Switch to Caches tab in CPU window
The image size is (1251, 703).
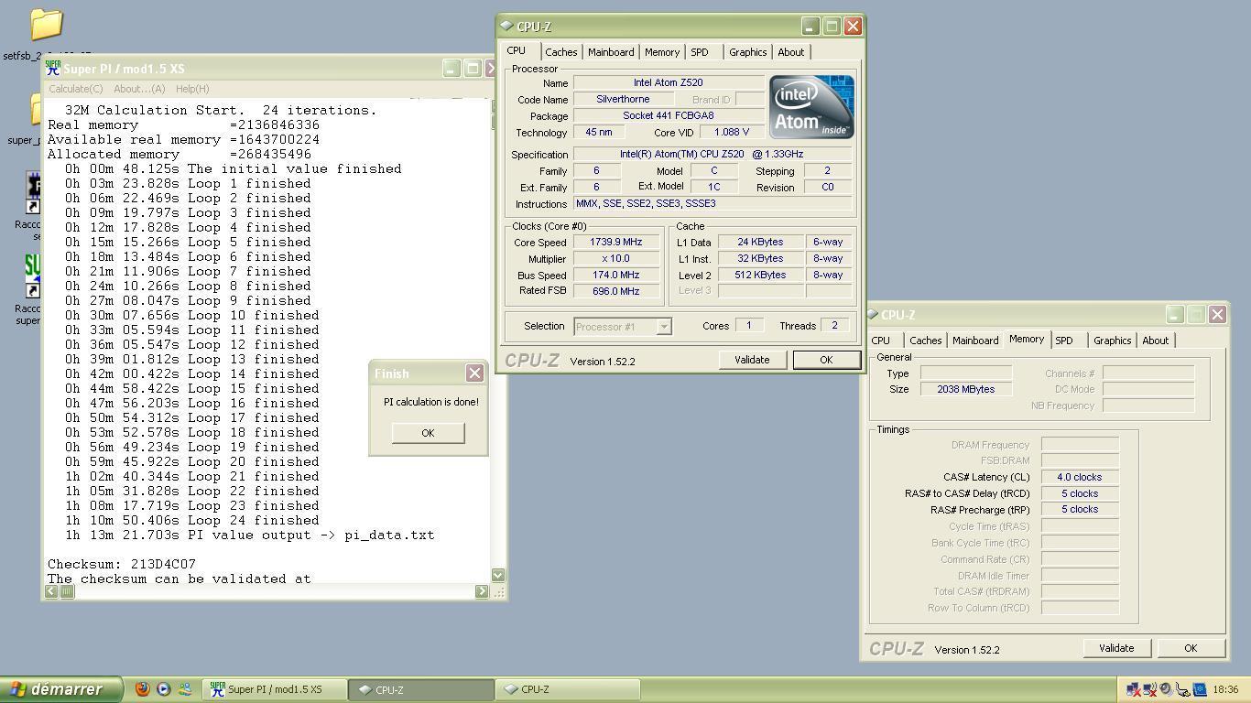(561, 52)
